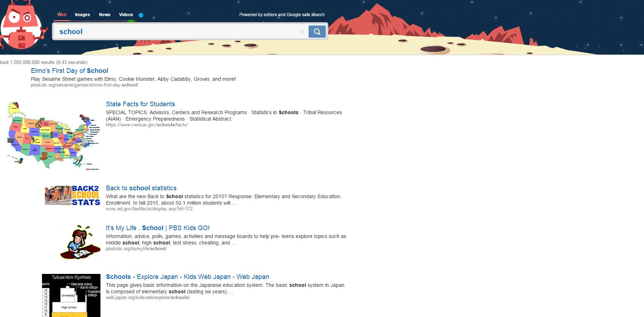Open Schools Explore Japan Kids Web result
644x317 pixels.
point(187,277)
